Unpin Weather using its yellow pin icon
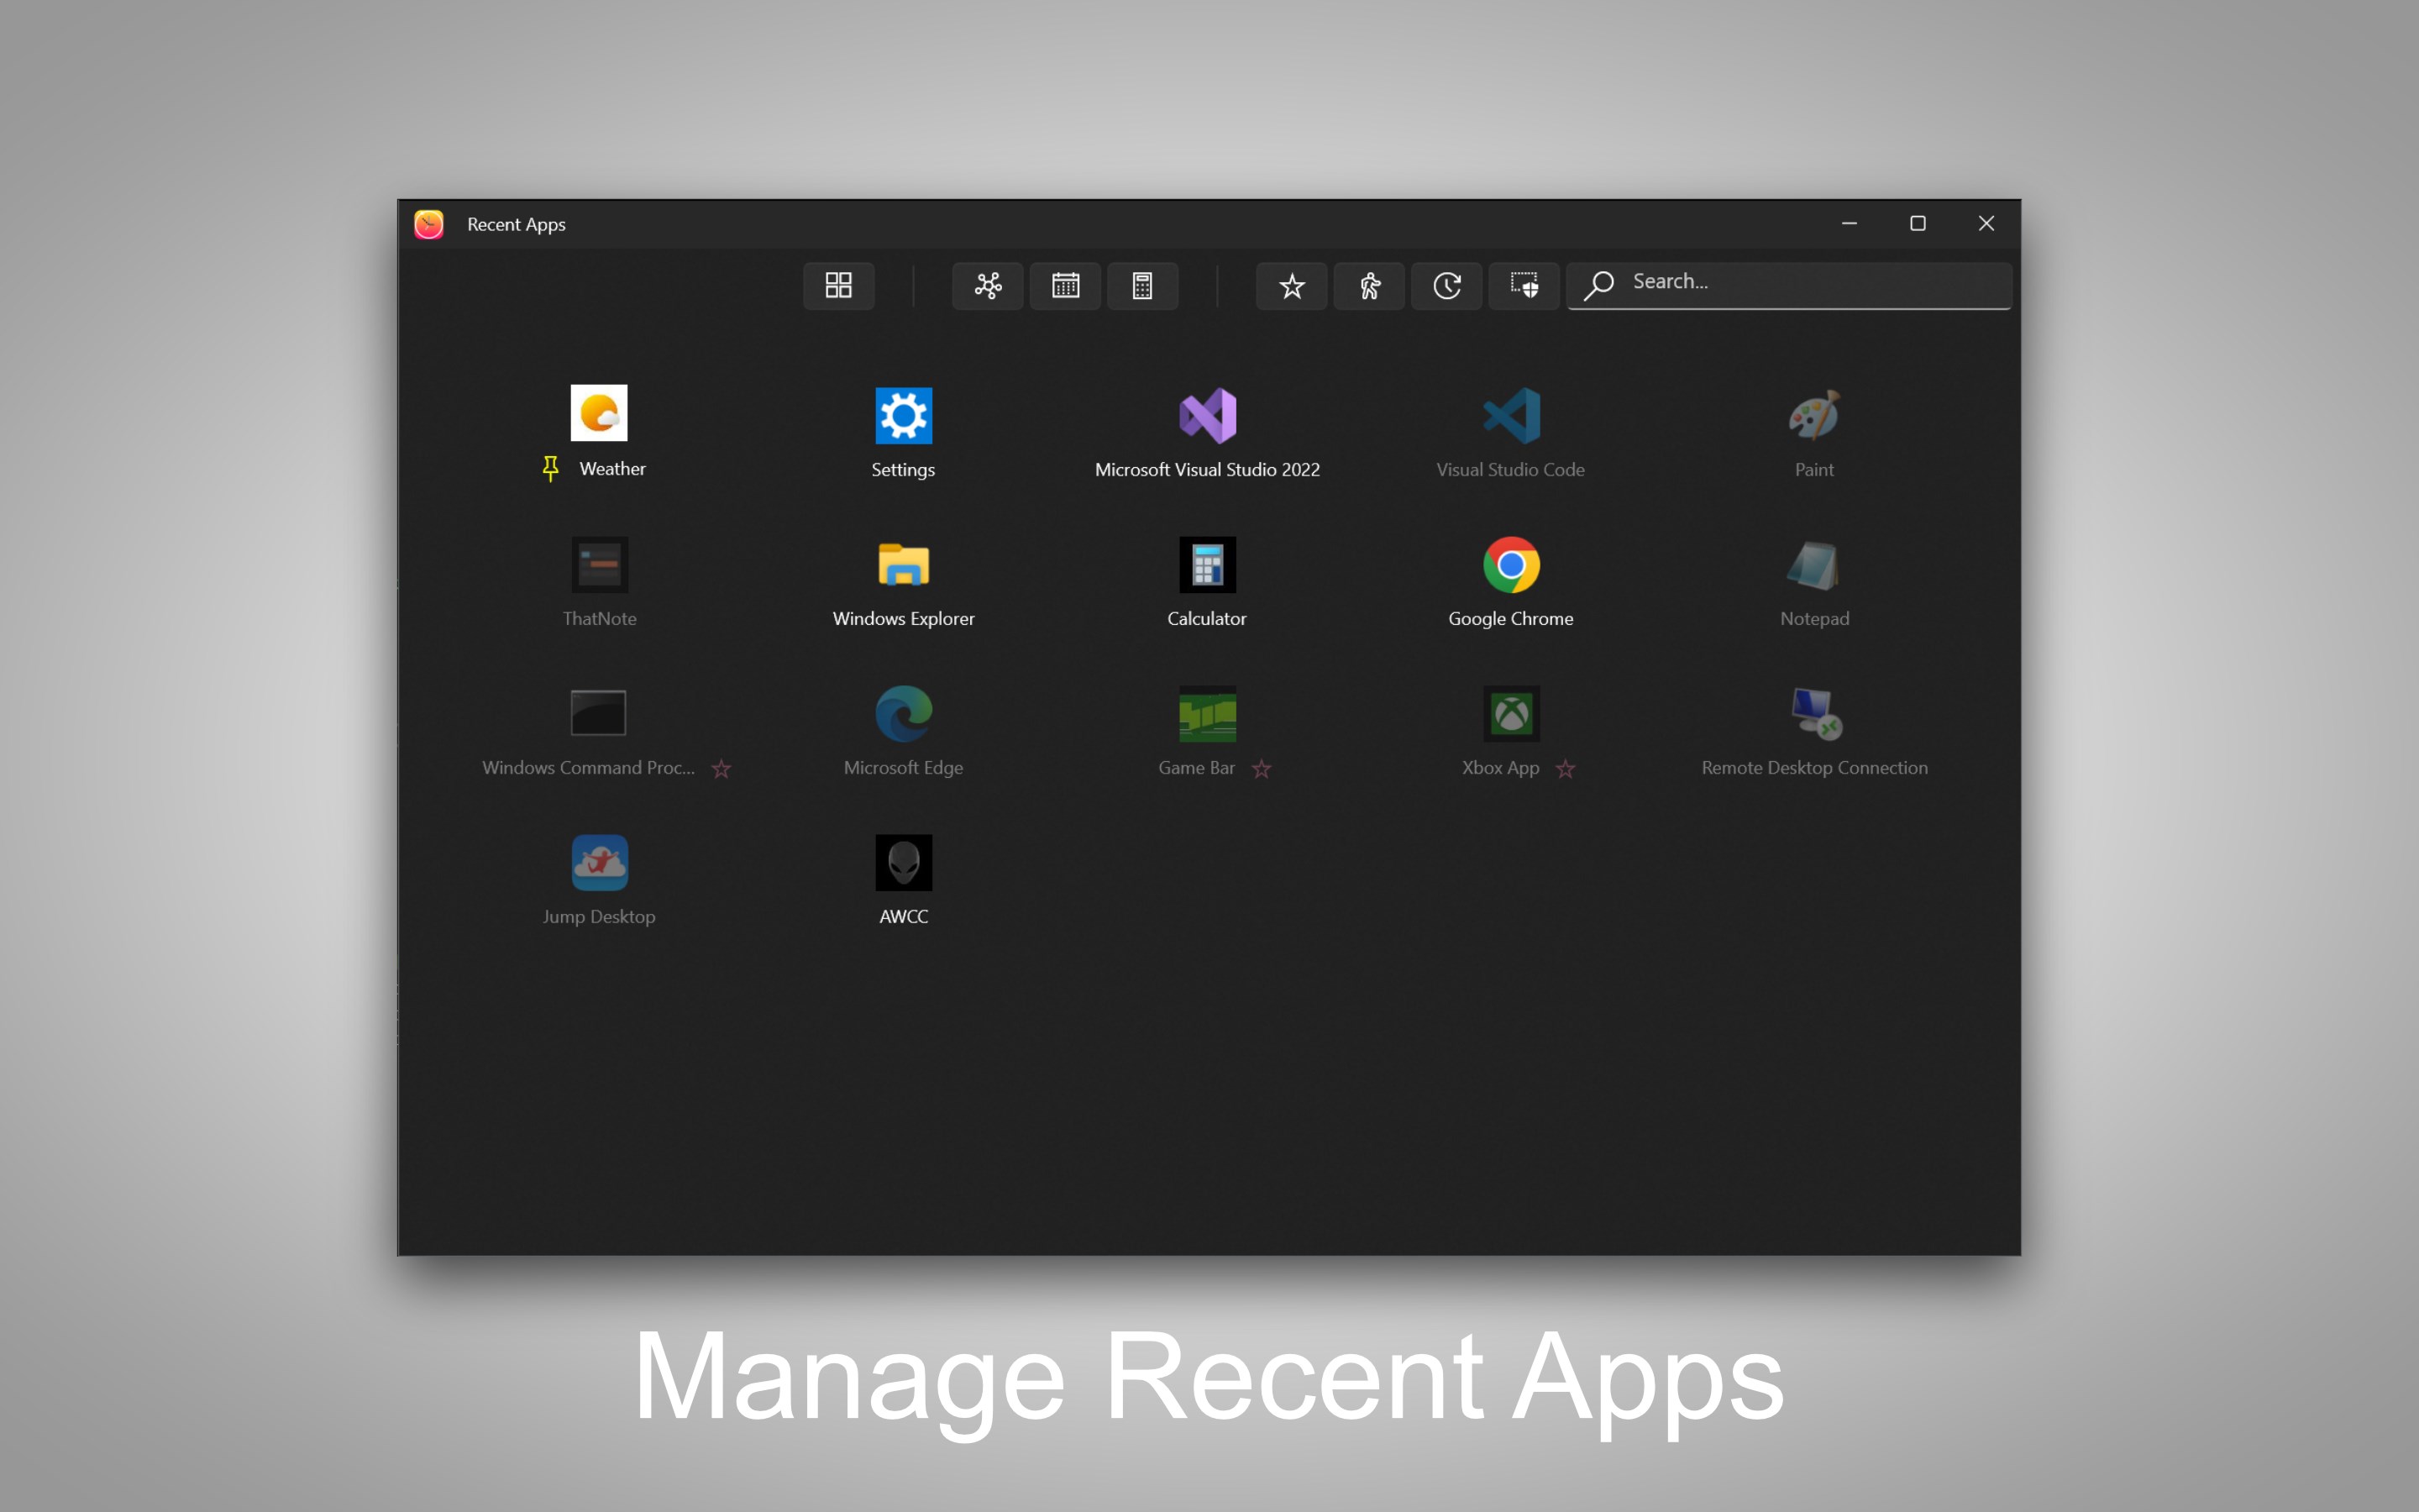Screen dimensions: 2419x1512 click(x=550, y=468)
